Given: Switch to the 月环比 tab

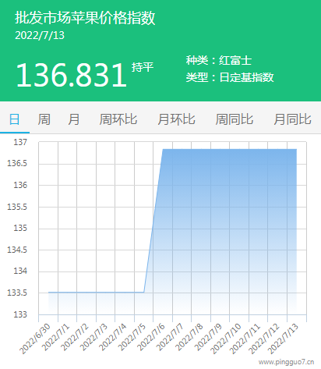Looking at the screenshot, I should pyautogui.click(x=176, y=119).
